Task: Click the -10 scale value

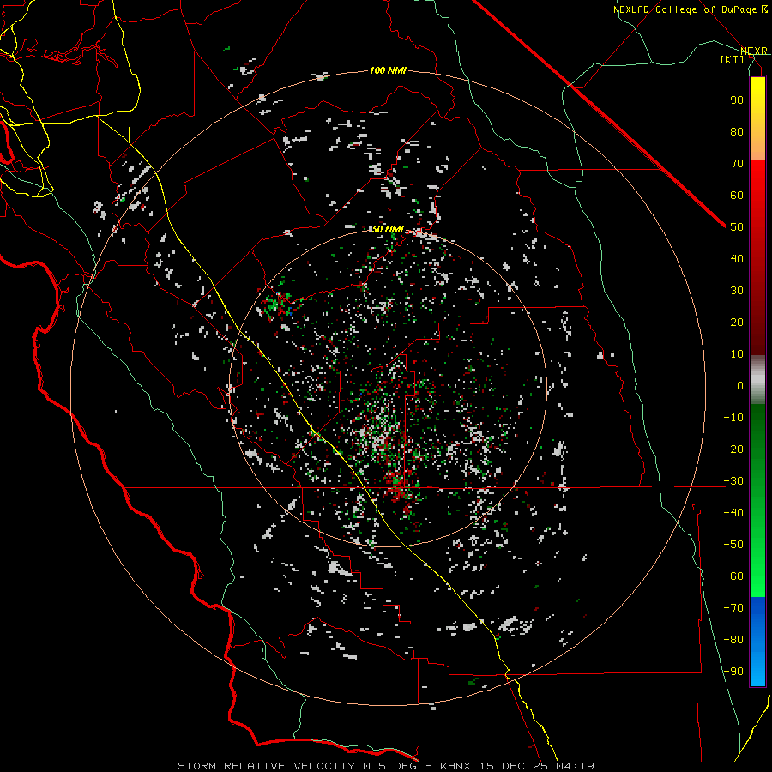Action: pyautogui.click(x=733, y=418)
